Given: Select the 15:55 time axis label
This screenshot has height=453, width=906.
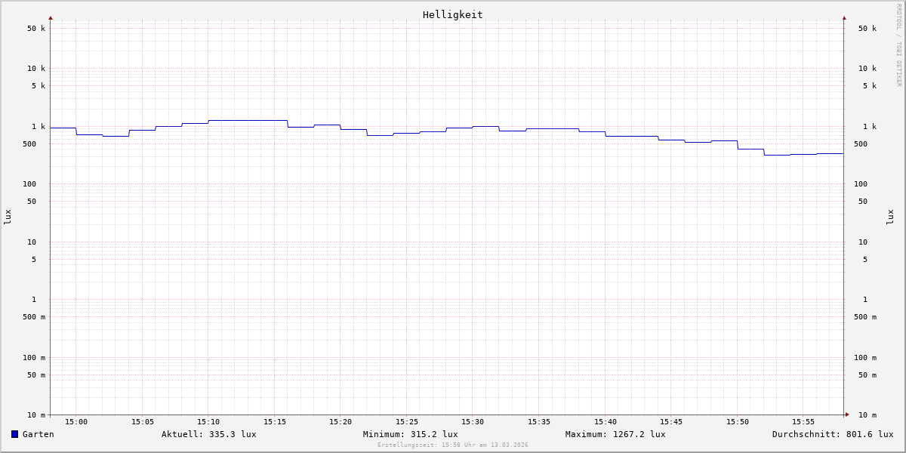Looking at the screenshot, I should [x=803, y=422].
